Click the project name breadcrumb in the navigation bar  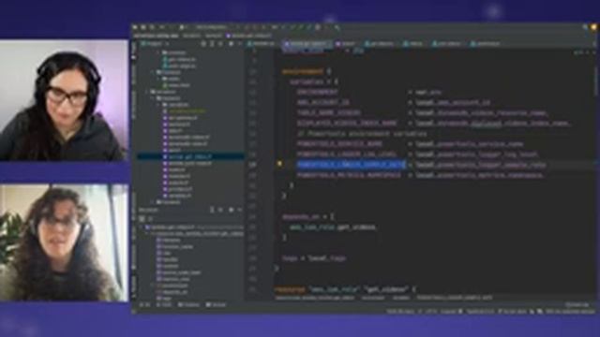coord(156,36)
